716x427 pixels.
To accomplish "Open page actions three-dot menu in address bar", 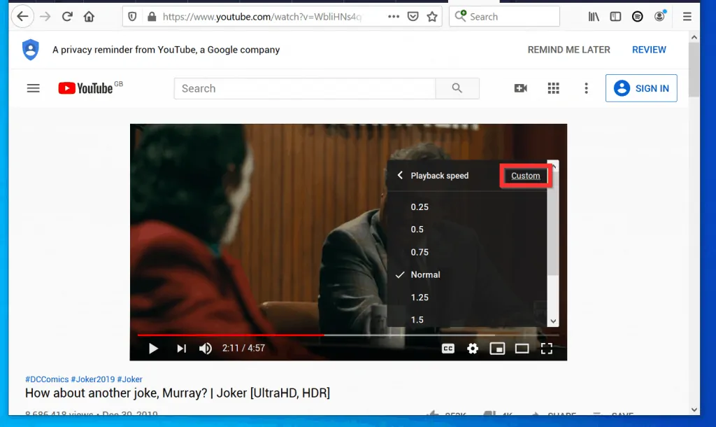I will click(394, 17).
